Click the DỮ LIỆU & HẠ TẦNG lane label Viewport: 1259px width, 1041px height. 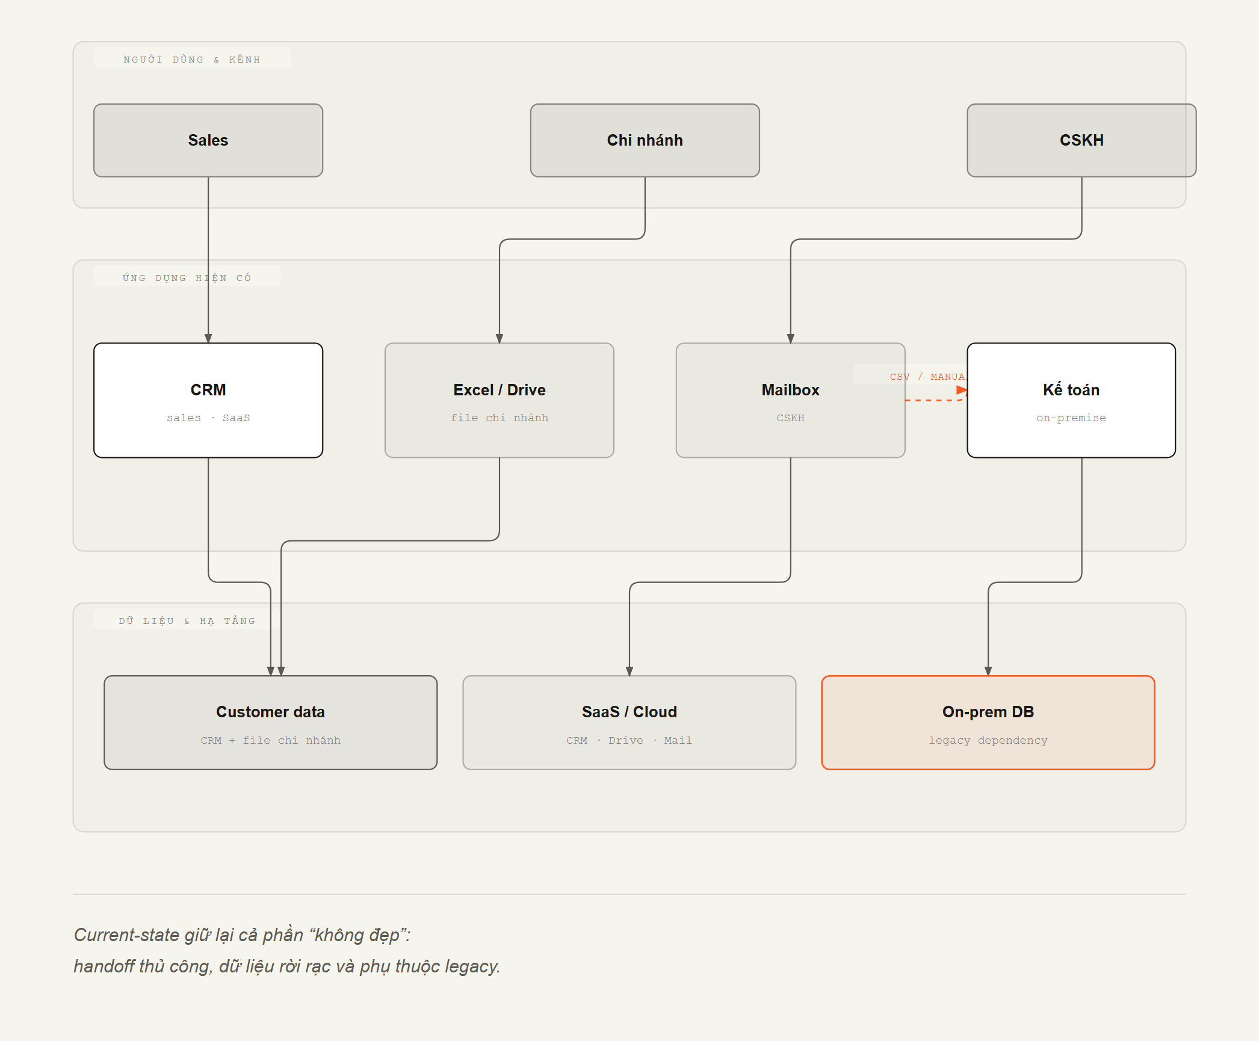(187, 620)
